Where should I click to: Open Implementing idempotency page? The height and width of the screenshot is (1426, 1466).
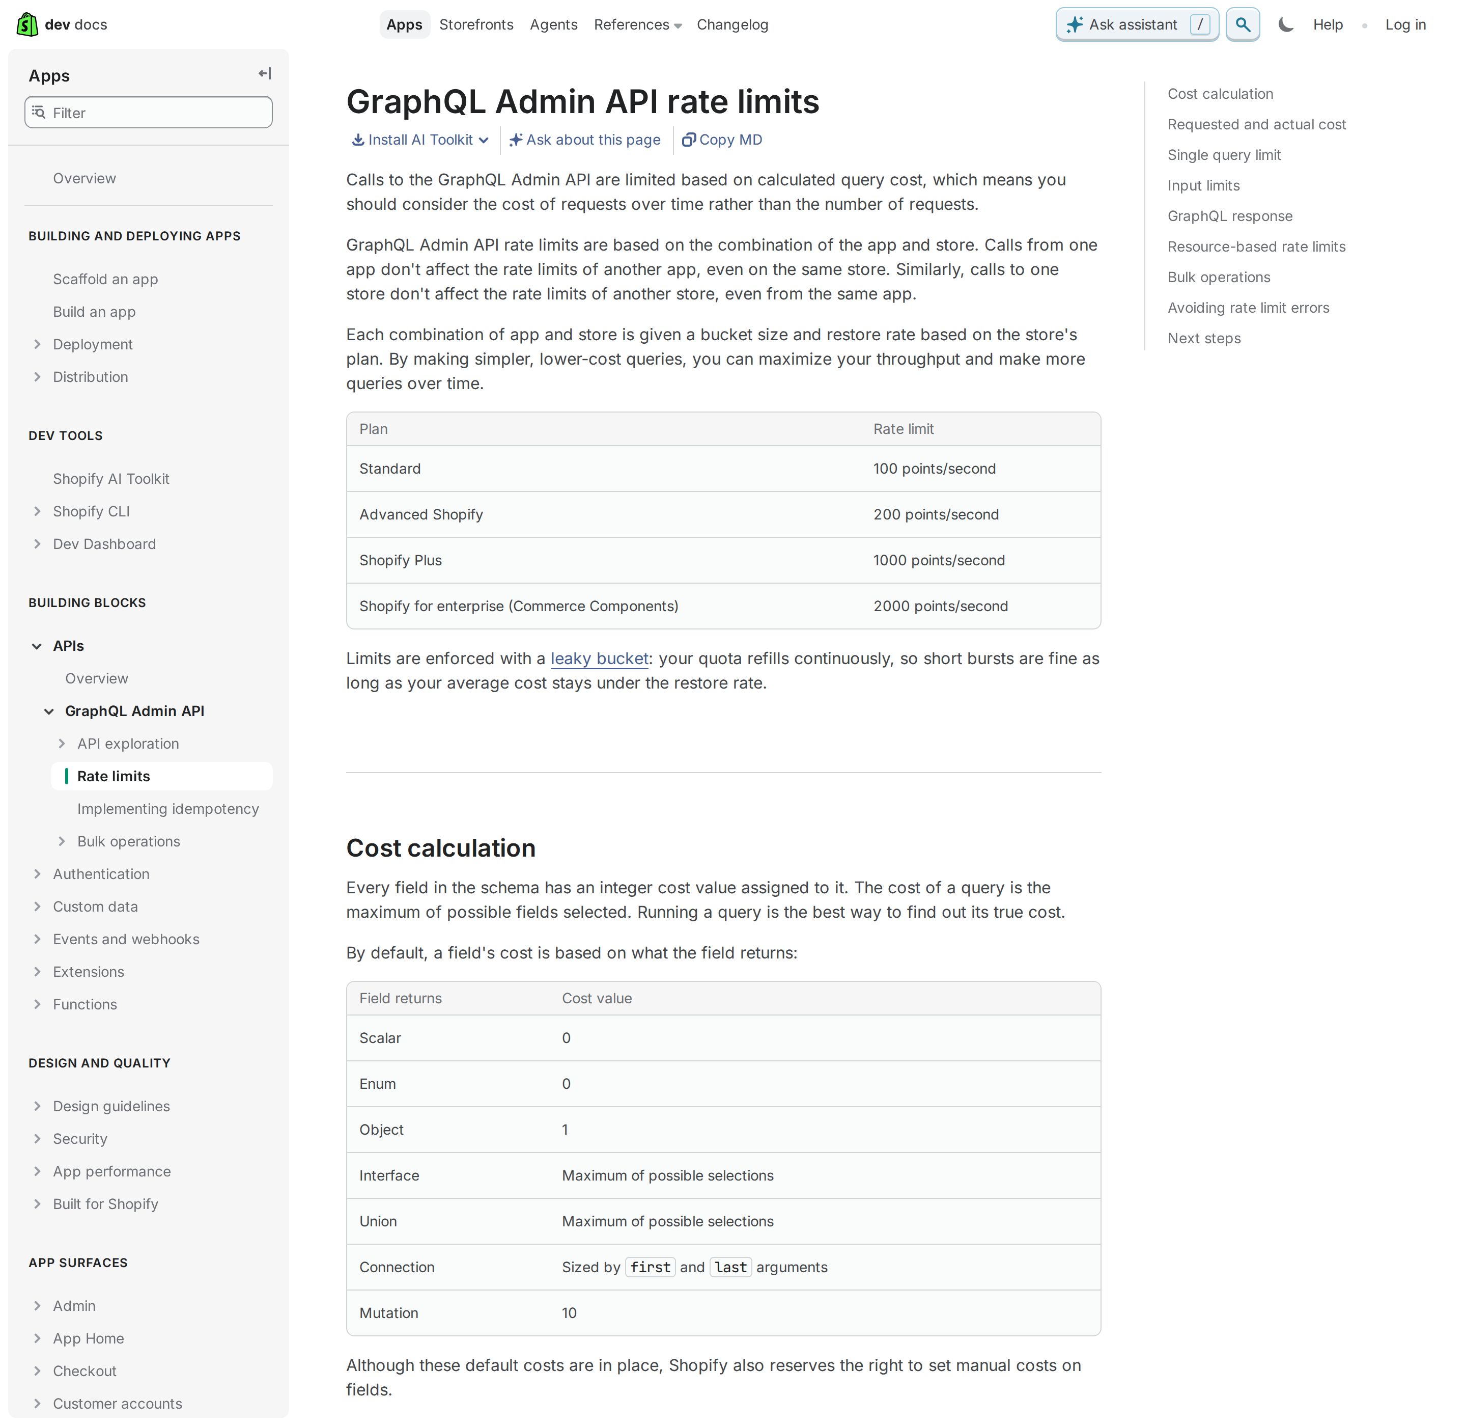[167, 809]
